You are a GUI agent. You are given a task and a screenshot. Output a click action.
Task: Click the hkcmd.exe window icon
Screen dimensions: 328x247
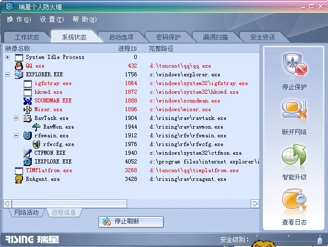click(x=28, y=92)
